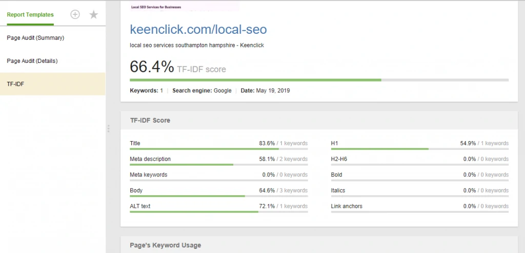Click the star favorites icon
The width and height of the screenshot is (525, 253).
[94, 14]
